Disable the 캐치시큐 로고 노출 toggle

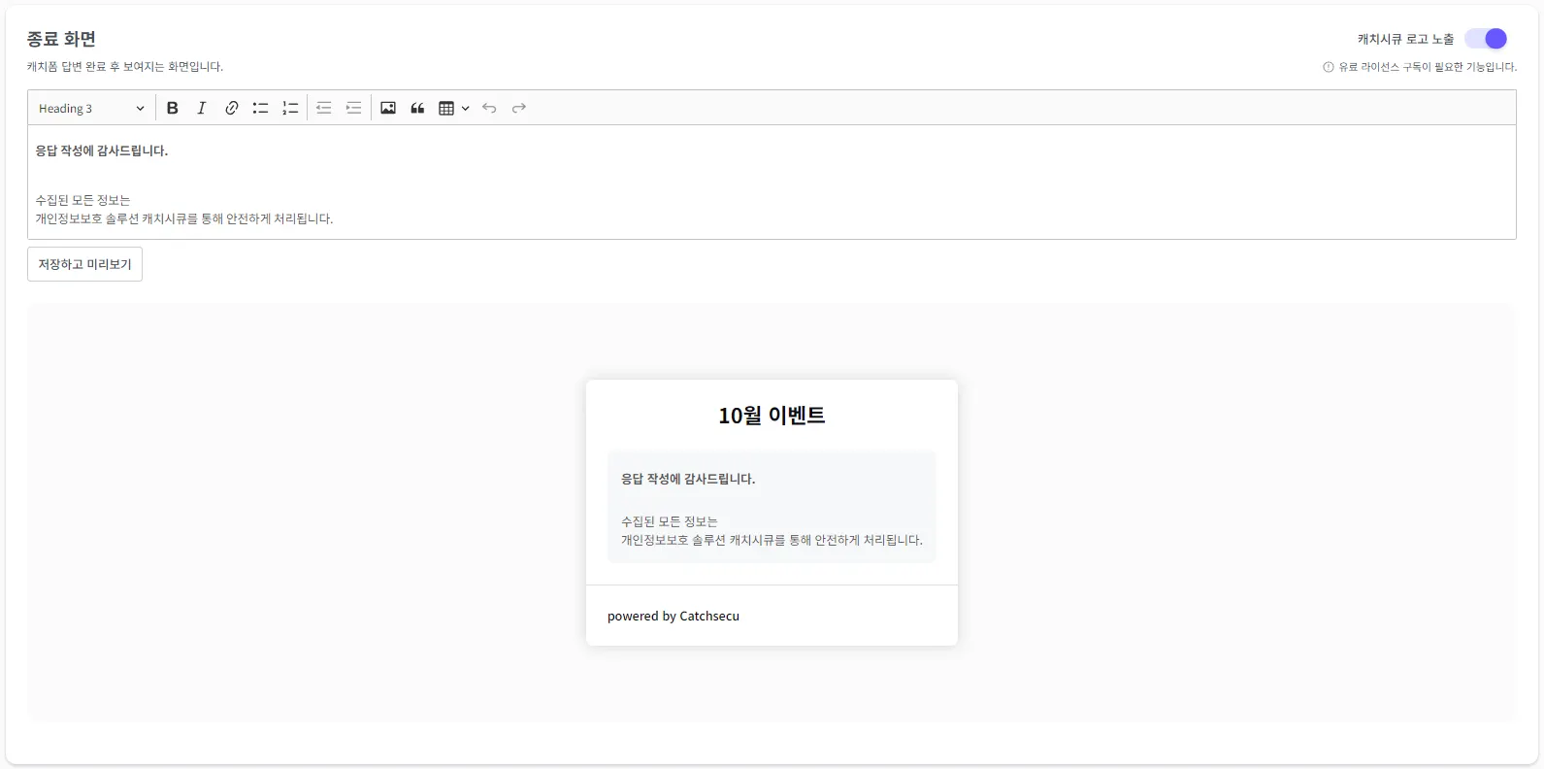pyautogui.click(x=1486, y=39)
